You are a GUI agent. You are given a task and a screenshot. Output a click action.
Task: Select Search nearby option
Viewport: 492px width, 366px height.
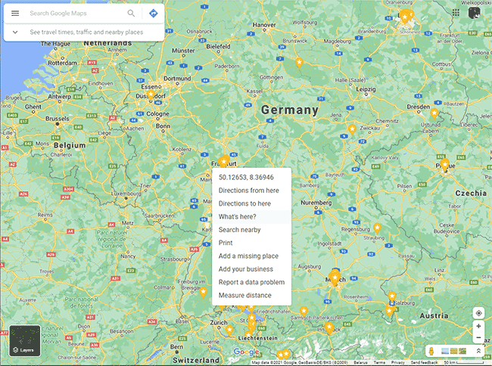pyautogui.click(x=251, y=230)
